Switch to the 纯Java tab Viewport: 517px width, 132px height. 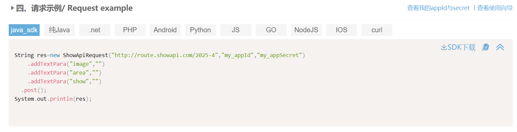click(x=59, y=30)
